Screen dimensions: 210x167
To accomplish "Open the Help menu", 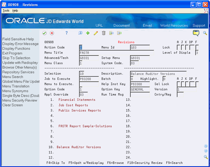I will pyautogui.click(x=15, y=10).
